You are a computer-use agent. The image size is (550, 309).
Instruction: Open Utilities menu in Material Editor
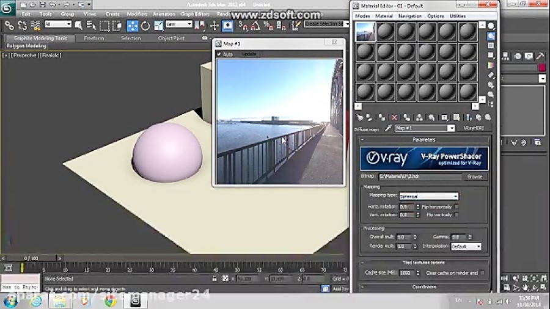[458, 16]
